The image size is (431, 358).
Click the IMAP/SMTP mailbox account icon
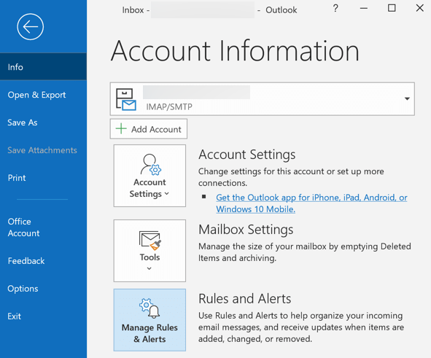tap(126, 99)
